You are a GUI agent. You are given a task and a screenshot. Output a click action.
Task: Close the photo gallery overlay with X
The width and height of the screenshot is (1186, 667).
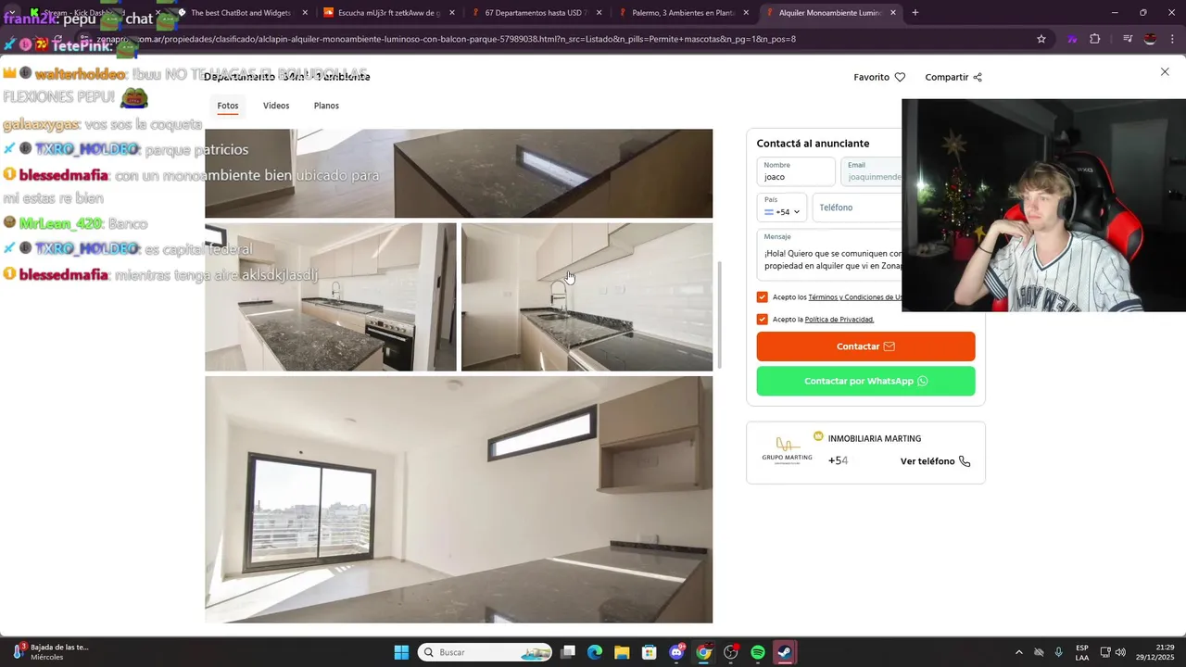click(x=1165, y=71)
